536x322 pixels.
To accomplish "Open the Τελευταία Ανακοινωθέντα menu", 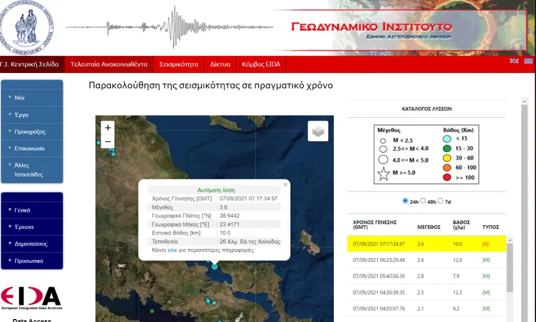I will (108, 64).
